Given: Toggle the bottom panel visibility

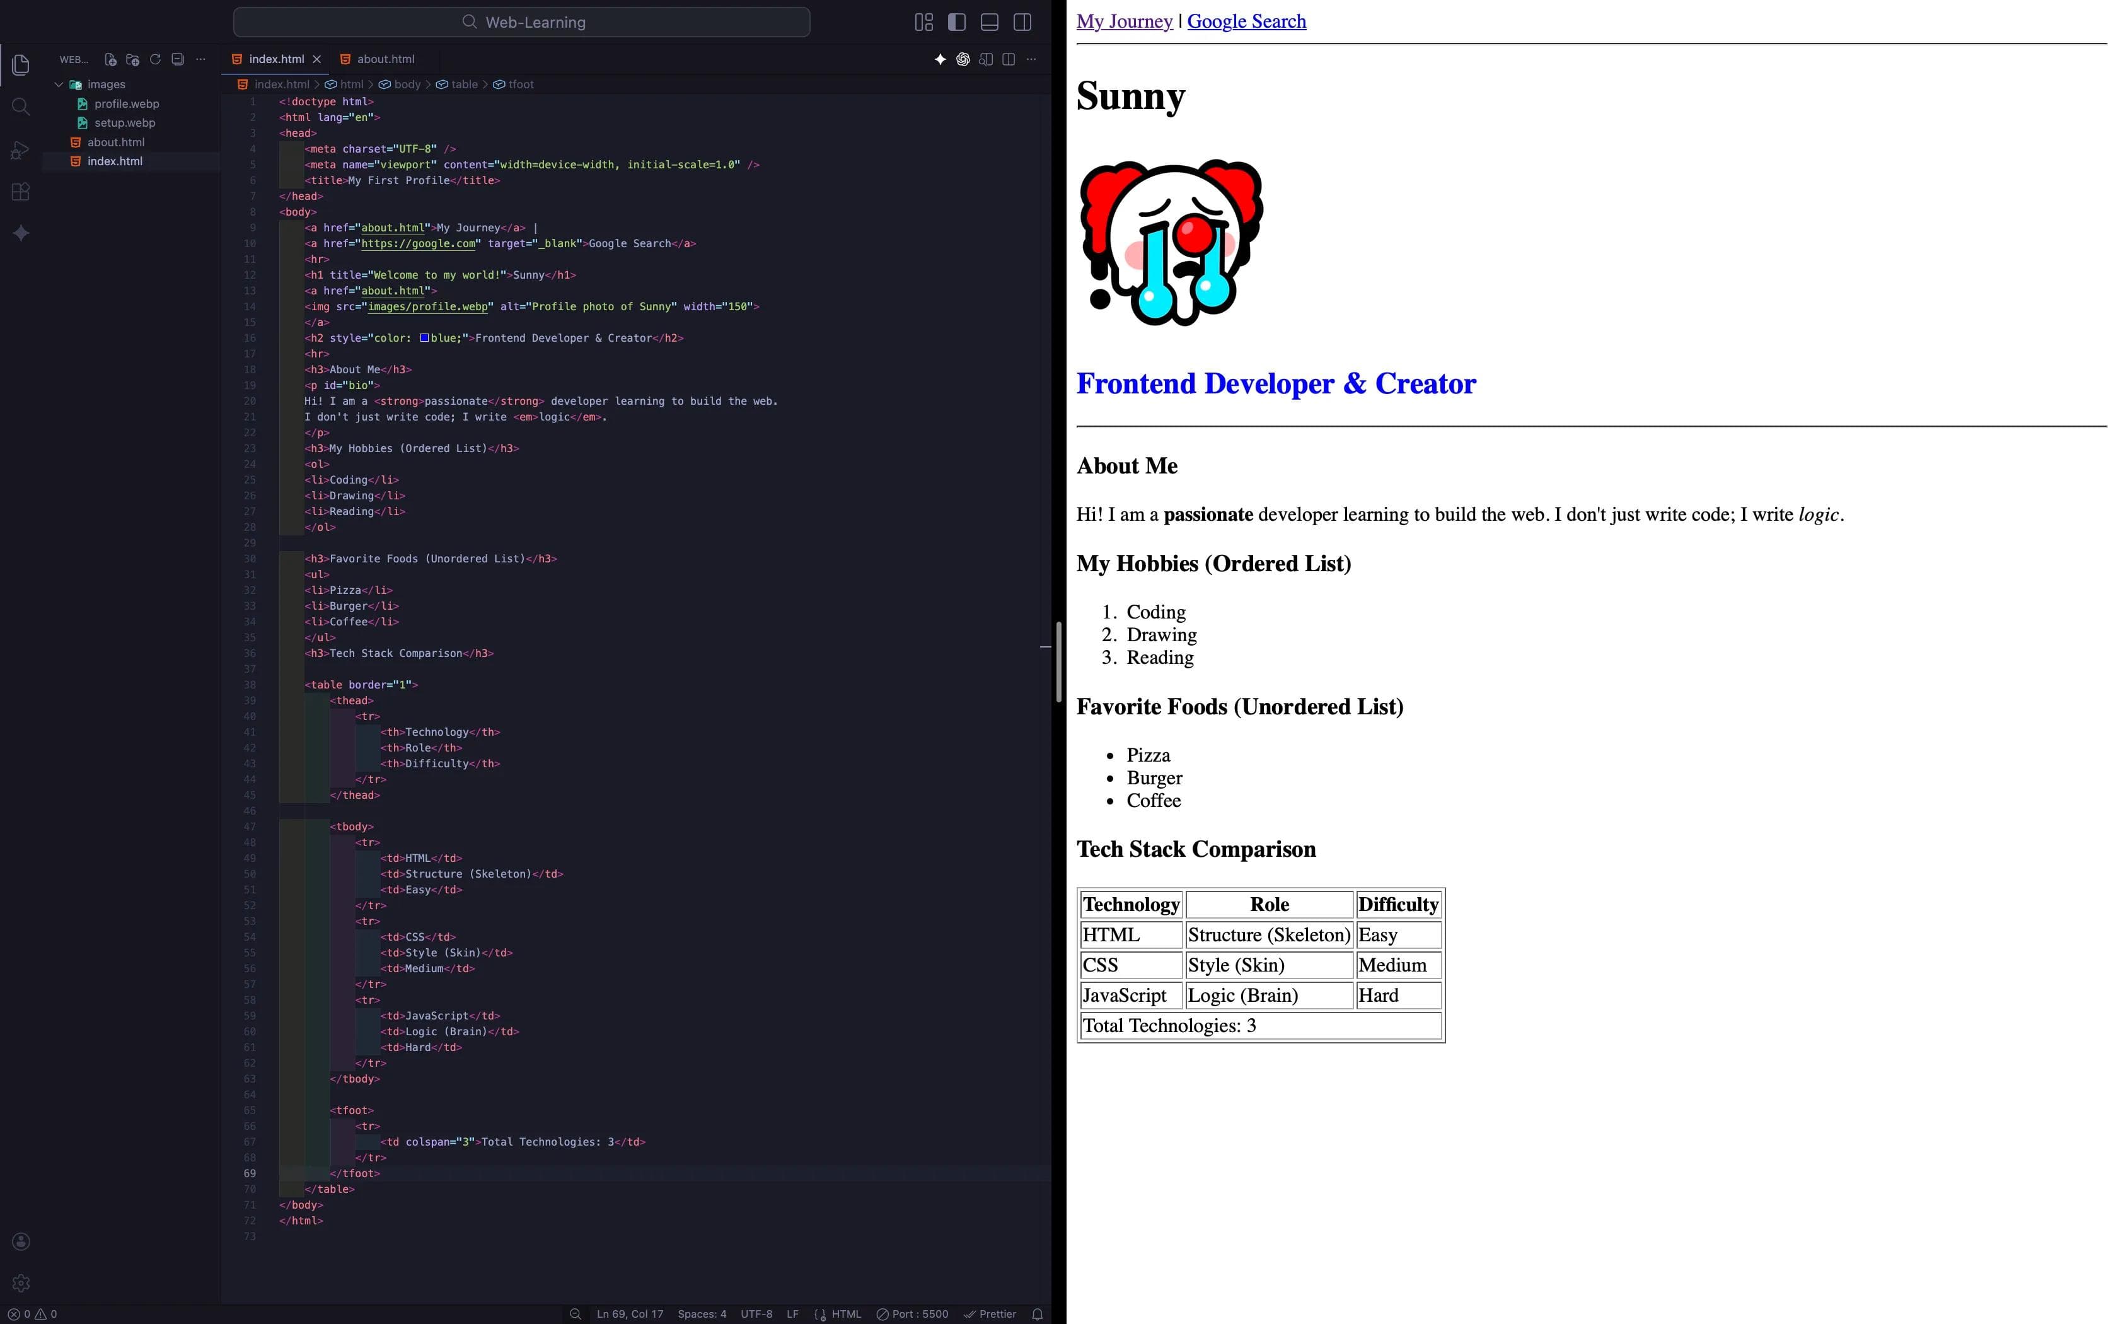Looking at the screenshot, I should (989, 22).
